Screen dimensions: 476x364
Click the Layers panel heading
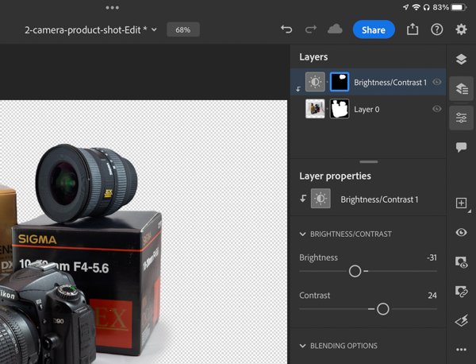click(313, 57)
